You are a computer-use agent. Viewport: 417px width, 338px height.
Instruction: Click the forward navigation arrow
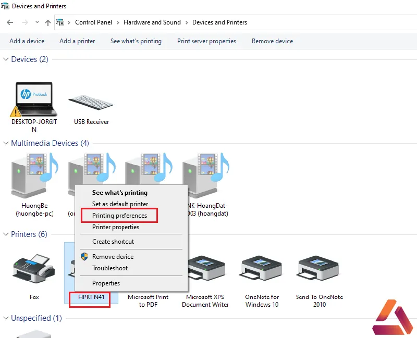[x=24, y=22]
